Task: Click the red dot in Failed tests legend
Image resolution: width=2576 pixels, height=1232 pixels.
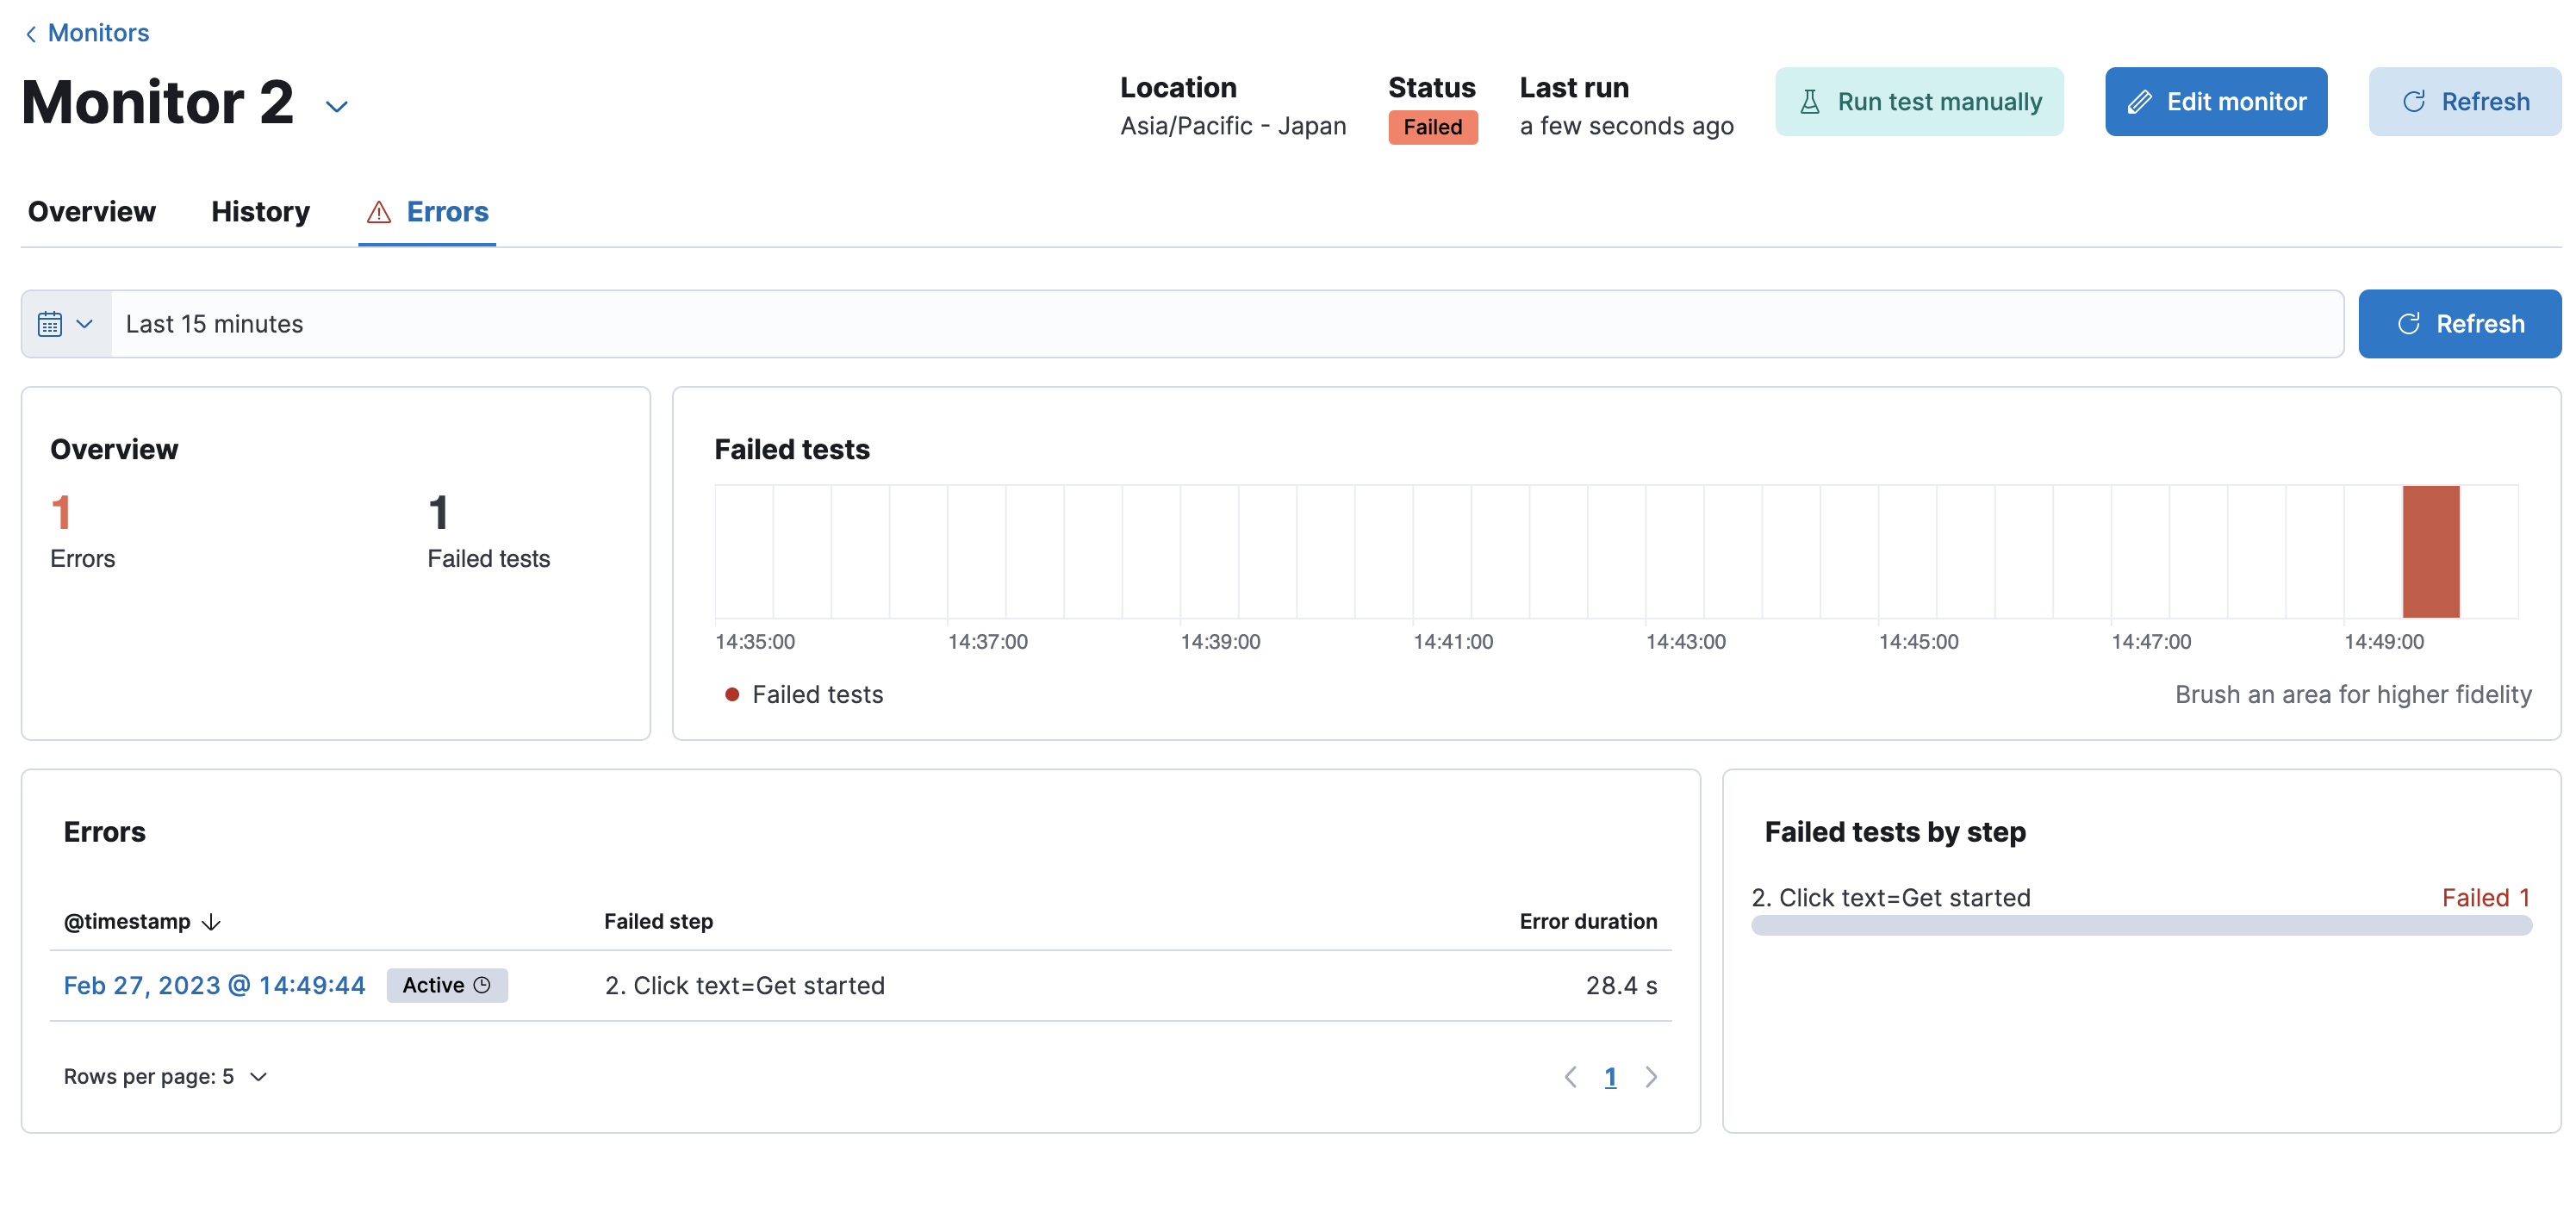Action: [x=733, y=694]
